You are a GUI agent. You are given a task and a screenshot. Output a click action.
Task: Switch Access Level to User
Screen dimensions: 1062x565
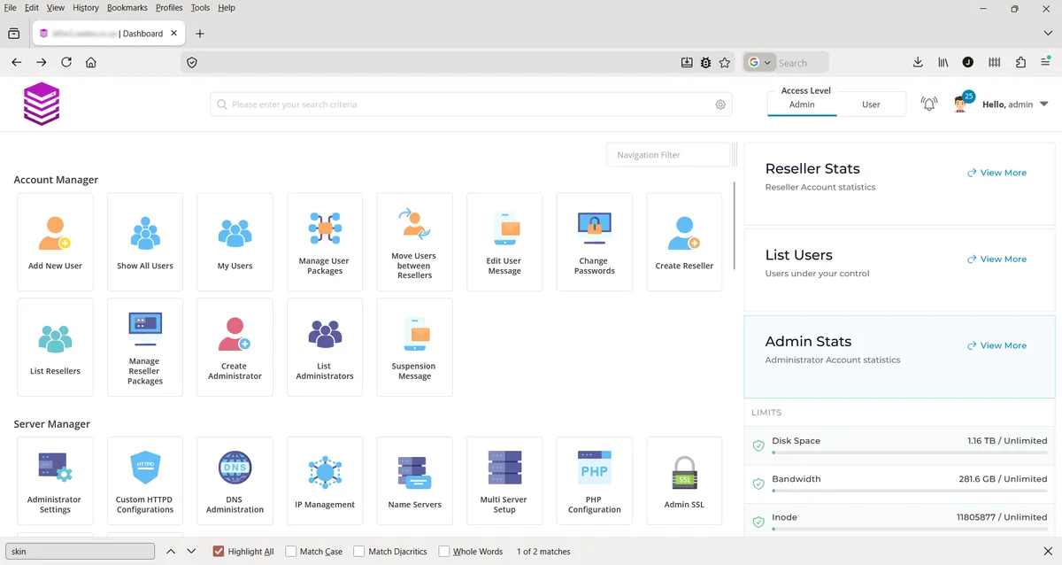point(871,104)
